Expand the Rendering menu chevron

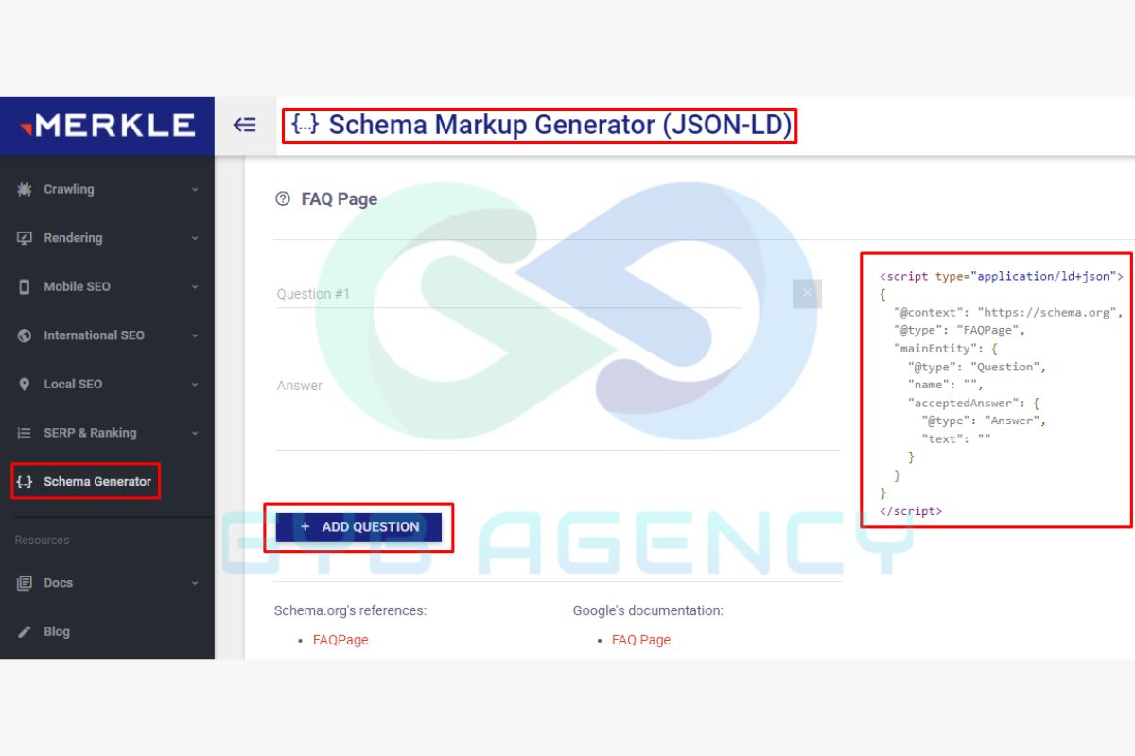pos(195,238)
